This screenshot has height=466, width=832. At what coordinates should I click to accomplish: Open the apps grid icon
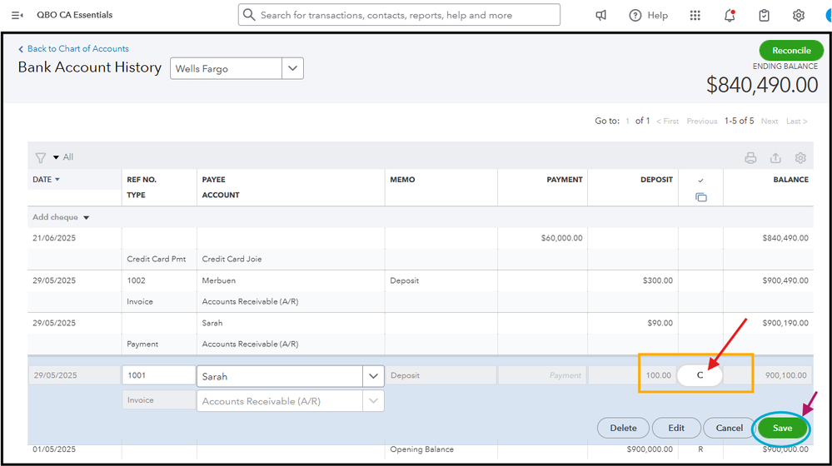coord(696,15)
